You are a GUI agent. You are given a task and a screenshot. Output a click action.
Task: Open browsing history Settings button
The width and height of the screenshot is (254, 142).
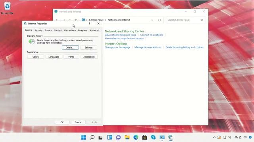(89, 47)
